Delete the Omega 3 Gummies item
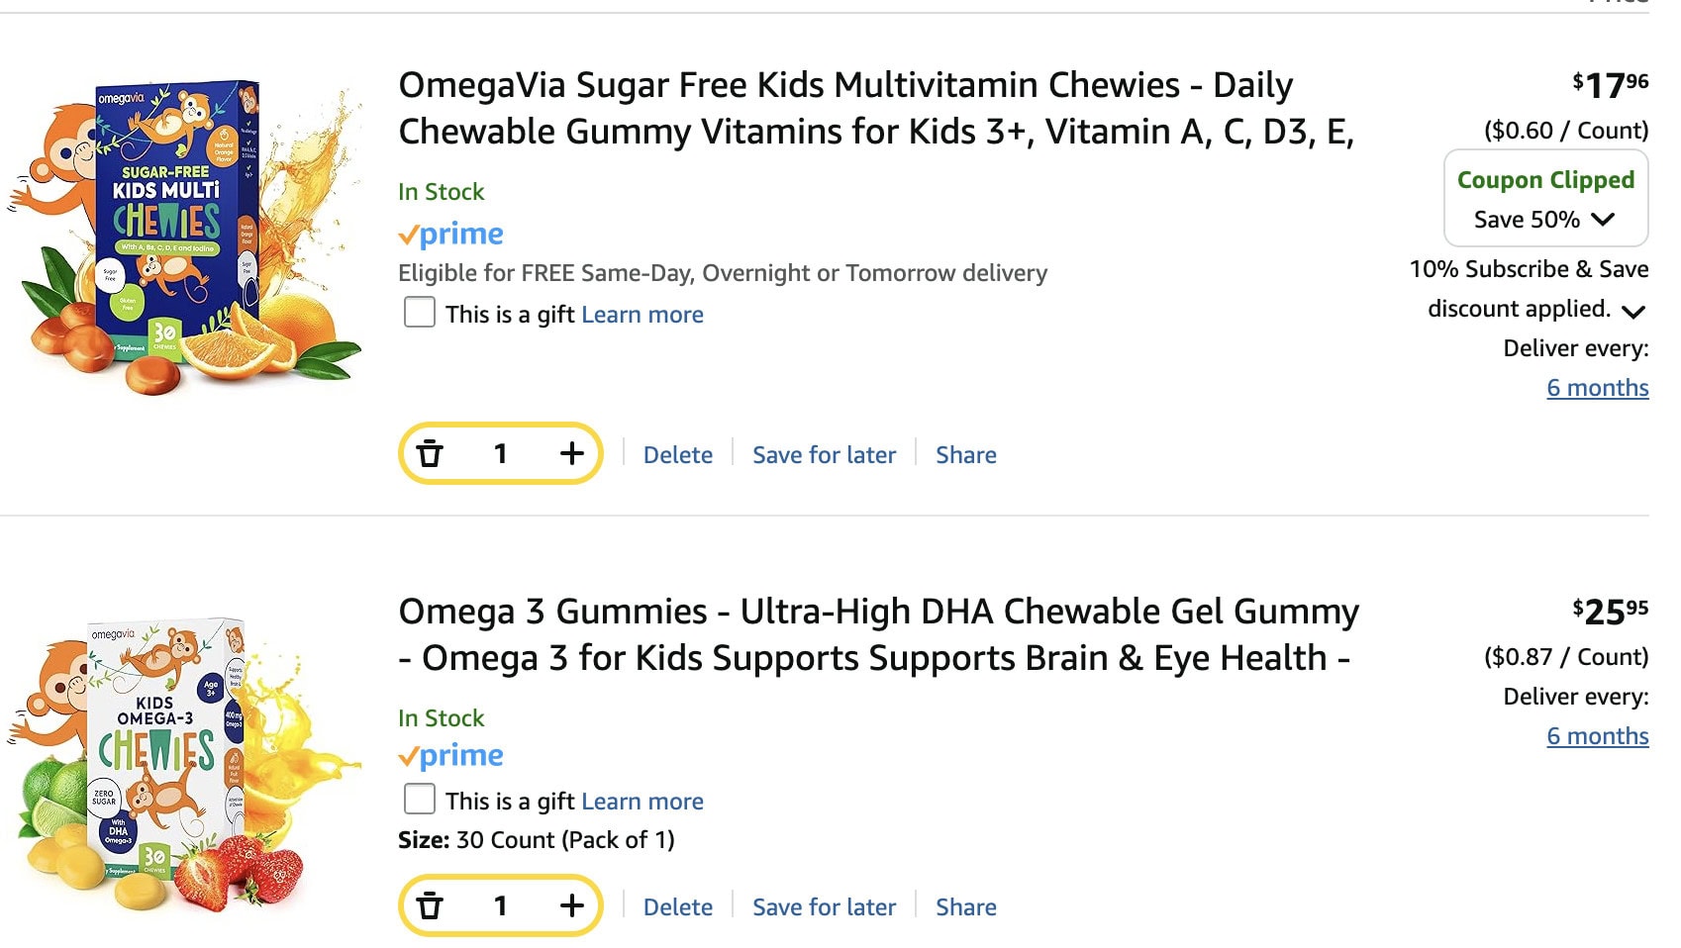 click(x=677, y=907)
